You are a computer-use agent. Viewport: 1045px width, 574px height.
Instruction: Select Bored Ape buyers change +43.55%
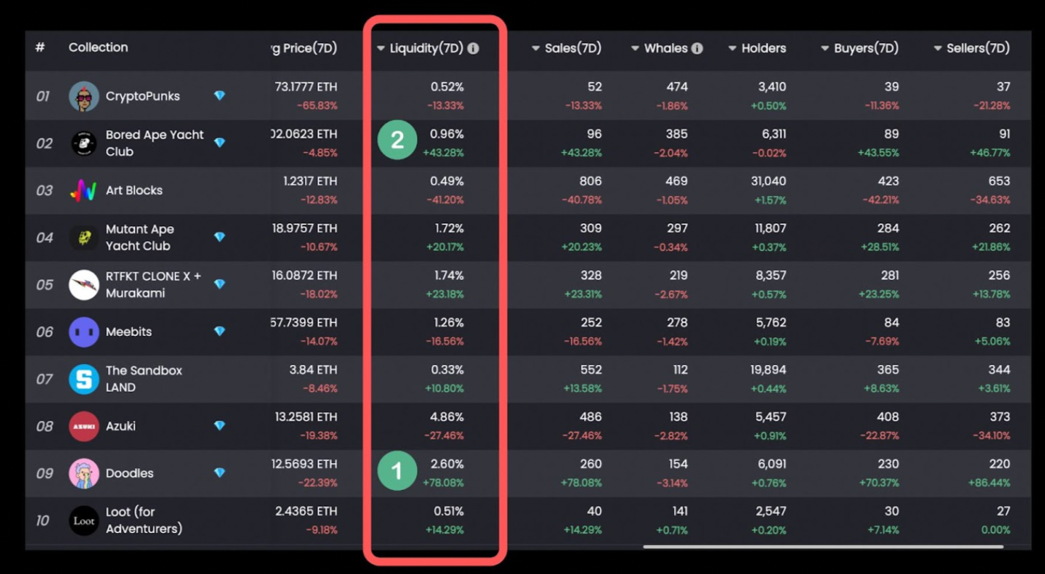pos(879,153)
